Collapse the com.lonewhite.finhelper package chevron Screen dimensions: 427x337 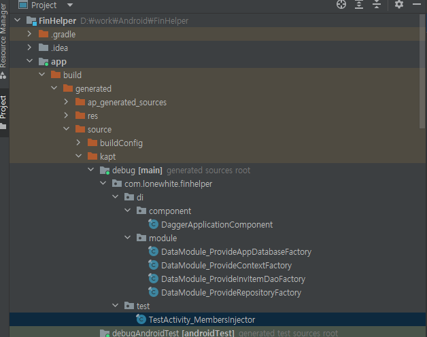pos(103,183)
